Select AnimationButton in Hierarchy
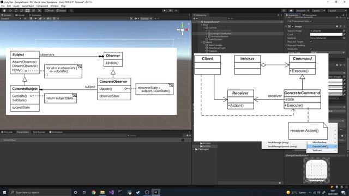349x196 pixels. [219, 36]
